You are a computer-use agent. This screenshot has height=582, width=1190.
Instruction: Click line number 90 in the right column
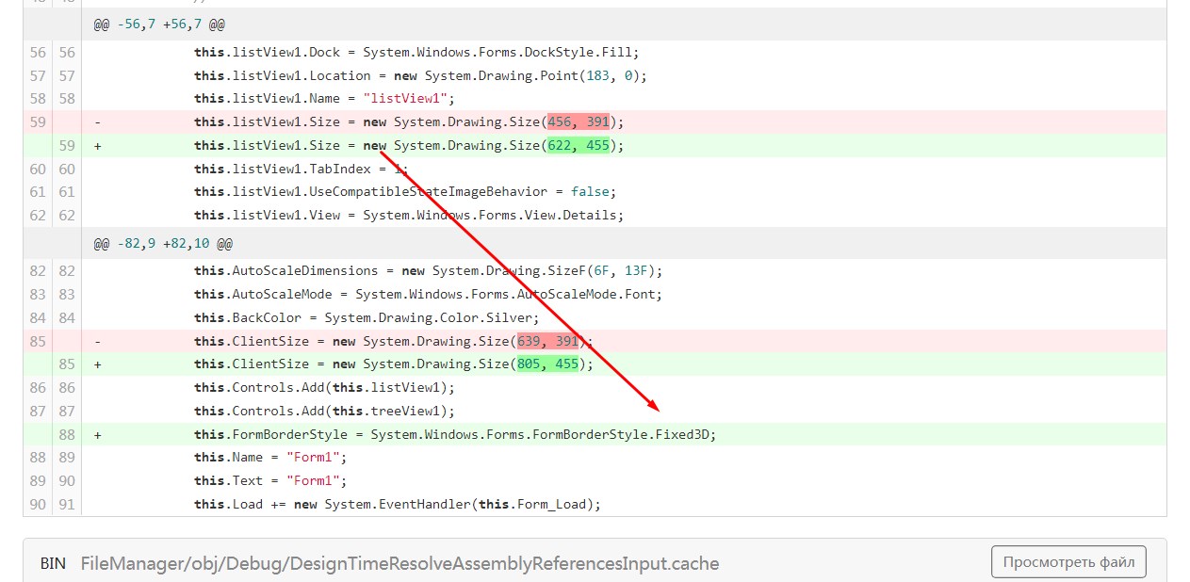[67, 480]
